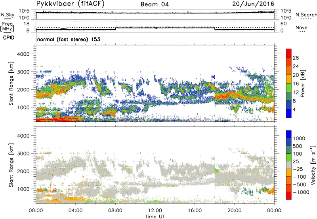This screenshot has height=219, width=317.
Task: Pick the light green 25–100 velocity segment
Action: (x=289, y=157)
